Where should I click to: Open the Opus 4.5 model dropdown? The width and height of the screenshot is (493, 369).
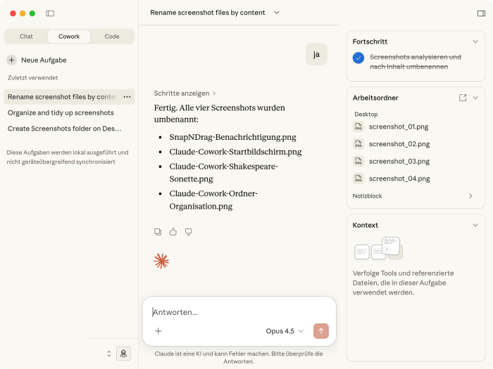click(x=285, y=331)
